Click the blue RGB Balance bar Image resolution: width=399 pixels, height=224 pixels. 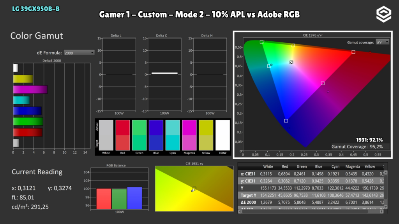134,198
